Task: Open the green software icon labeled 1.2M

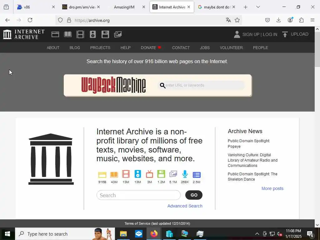Action: click(161, 174)
